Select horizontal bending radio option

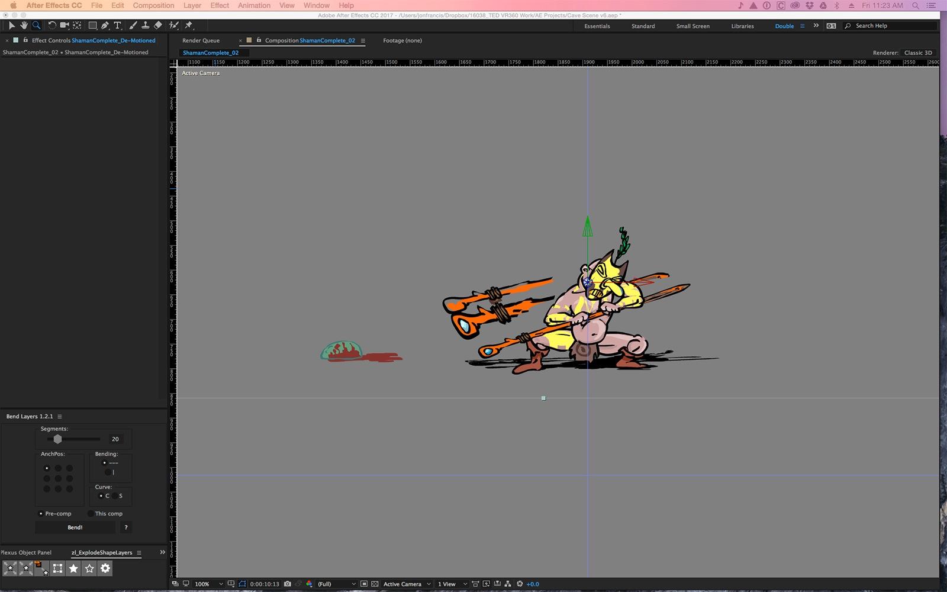coord(105,463)
